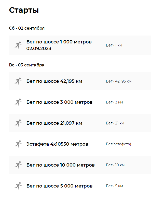Click the Вс • 03 сентября date heading
Screen dimensions: 151x198
pyautogui.click(x=27, y=65)
